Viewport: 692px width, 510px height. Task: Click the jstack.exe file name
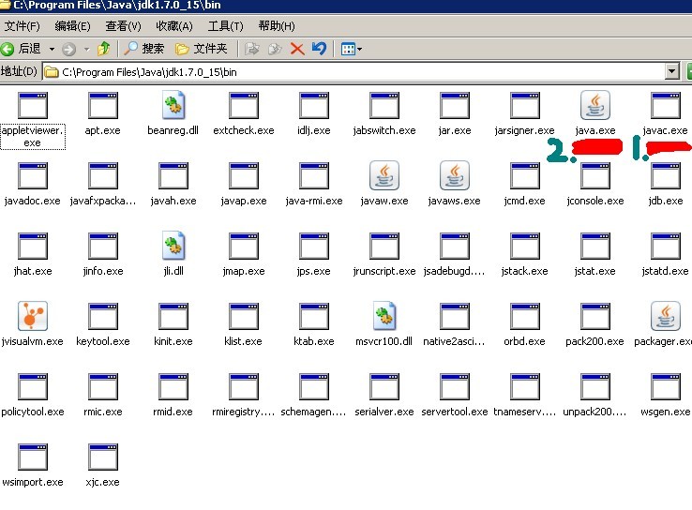pyautogui.click(x=524, y=271)
